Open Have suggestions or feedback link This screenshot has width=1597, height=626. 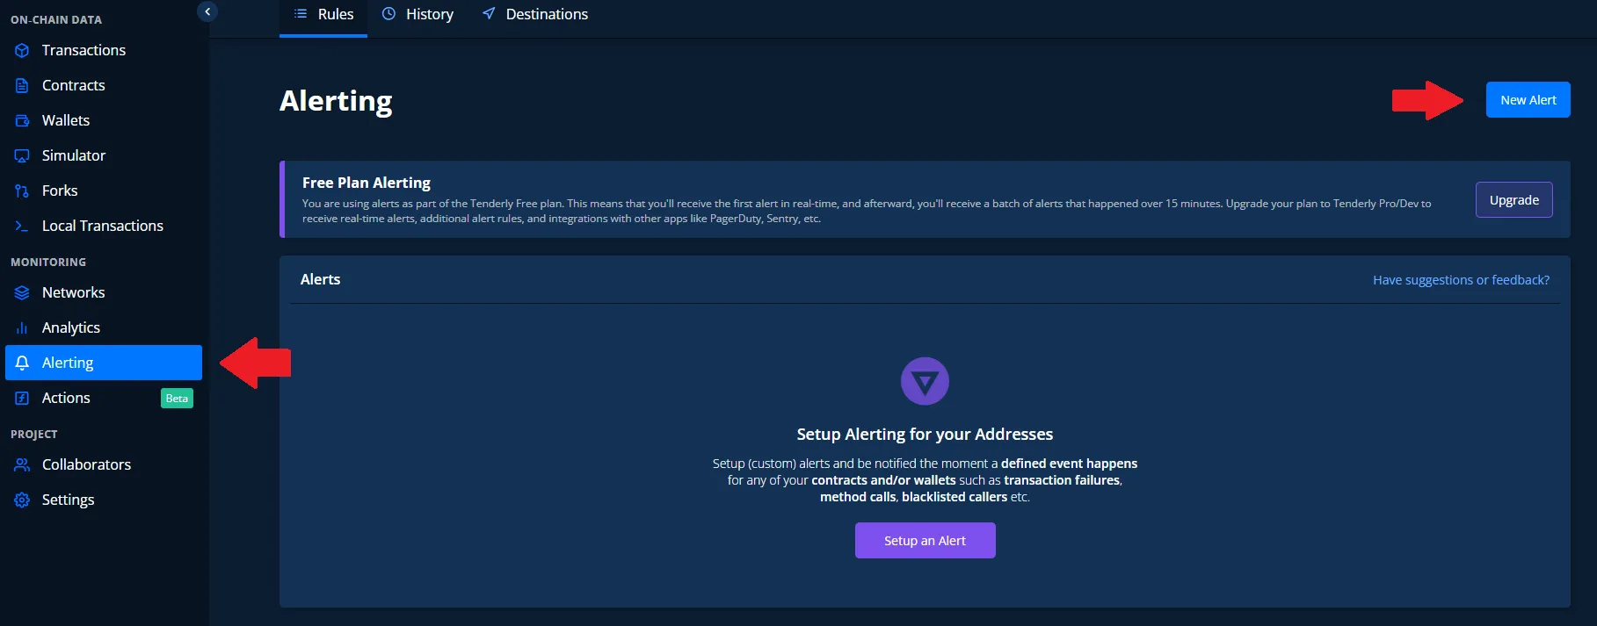[1461, 280]
